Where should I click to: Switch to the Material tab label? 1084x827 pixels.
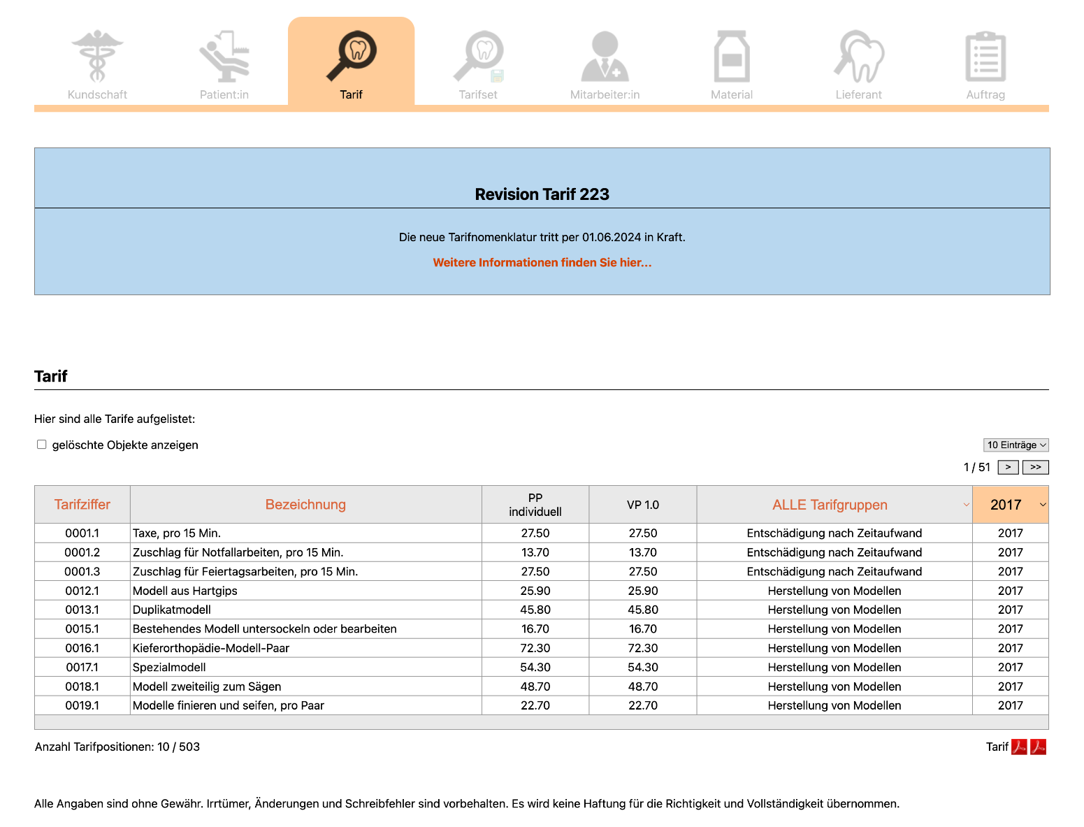point(732,95)
